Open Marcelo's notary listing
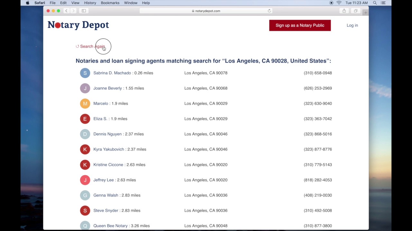 pos(101,103)
